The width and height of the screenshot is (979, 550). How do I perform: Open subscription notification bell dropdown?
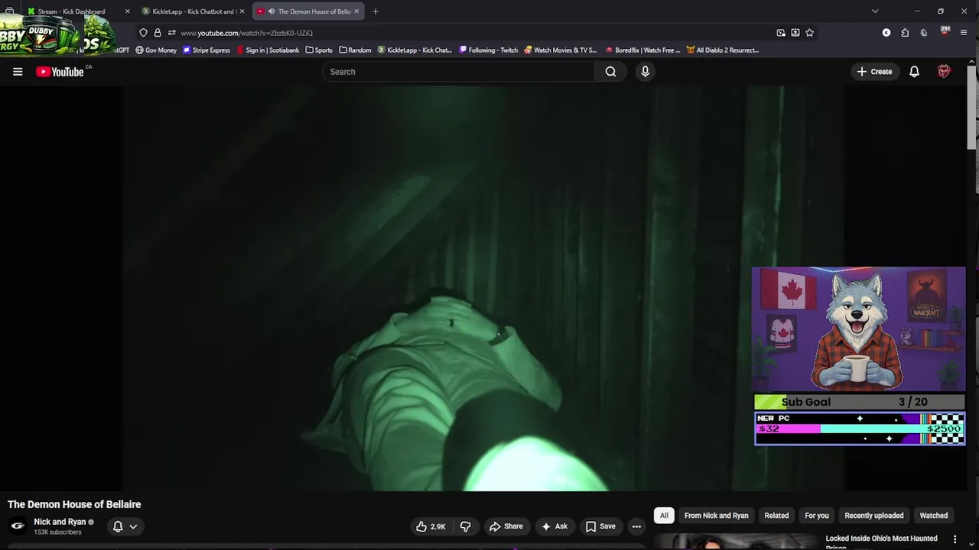(x=125, y=526)
